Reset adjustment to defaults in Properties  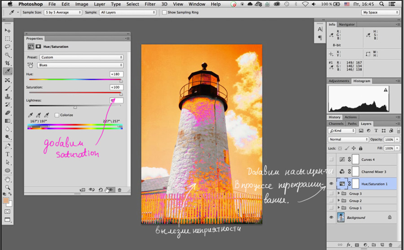coord(101,190)
